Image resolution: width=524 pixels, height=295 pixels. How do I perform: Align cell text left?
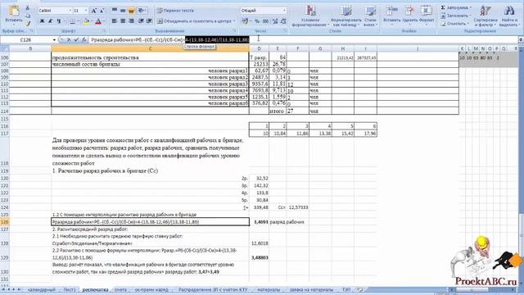point(115,21)
